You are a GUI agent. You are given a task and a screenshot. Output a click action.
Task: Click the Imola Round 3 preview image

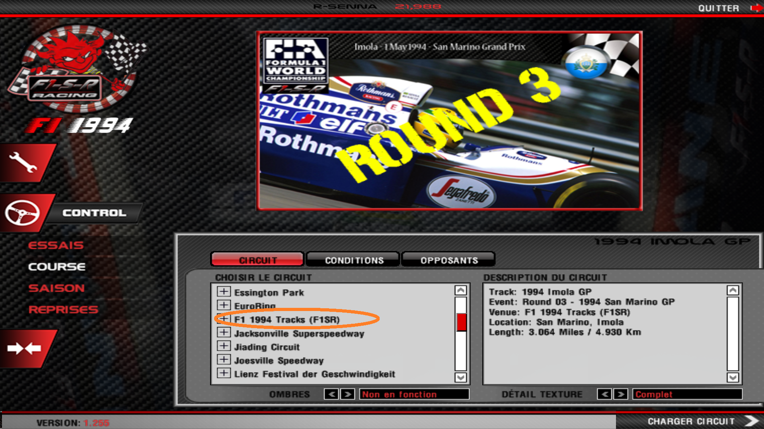tap(449, 121)
